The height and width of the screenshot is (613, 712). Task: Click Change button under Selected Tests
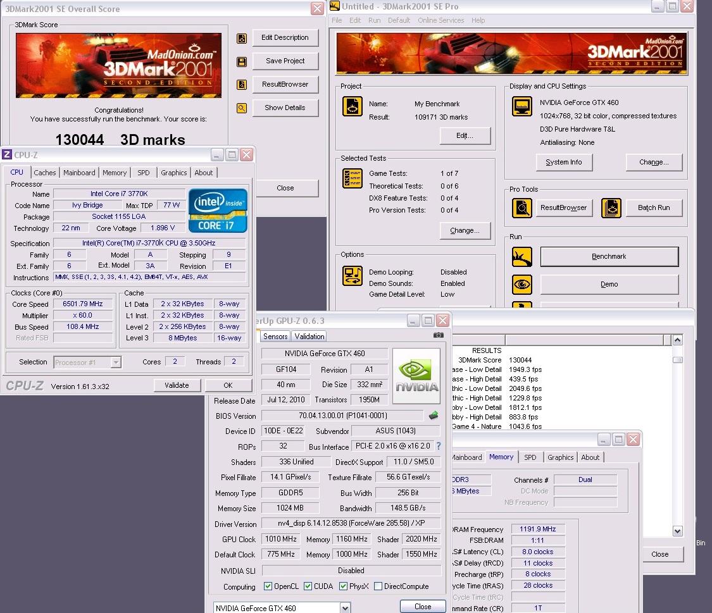coord(465,230)
